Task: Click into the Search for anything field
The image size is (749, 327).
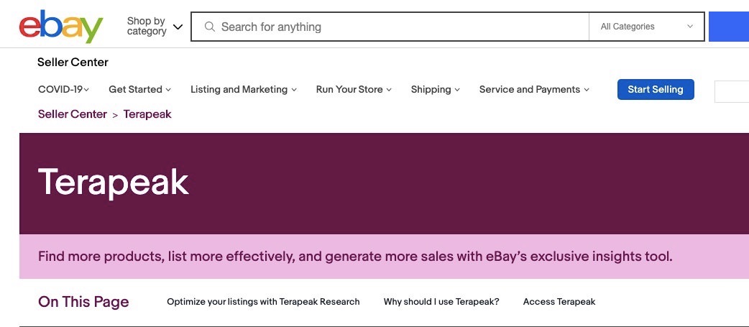Action: point(390,27)
